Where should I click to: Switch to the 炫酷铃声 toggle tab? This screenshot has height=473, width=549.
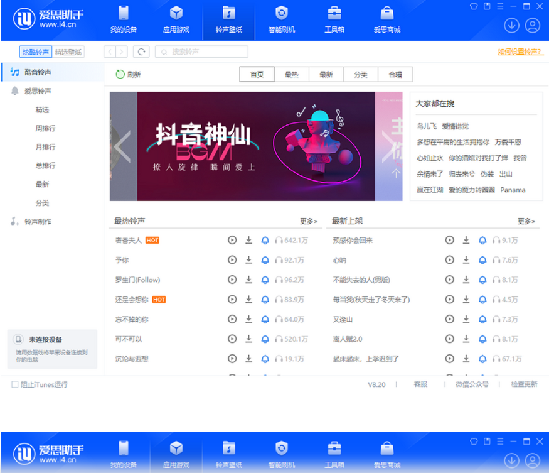(x=35, y=52)
